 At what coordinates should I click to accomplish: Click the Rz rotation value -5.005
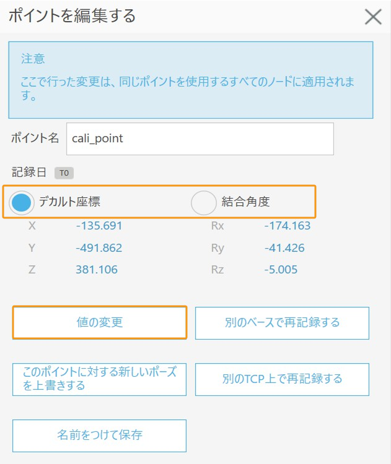click(x=281, y=270)
